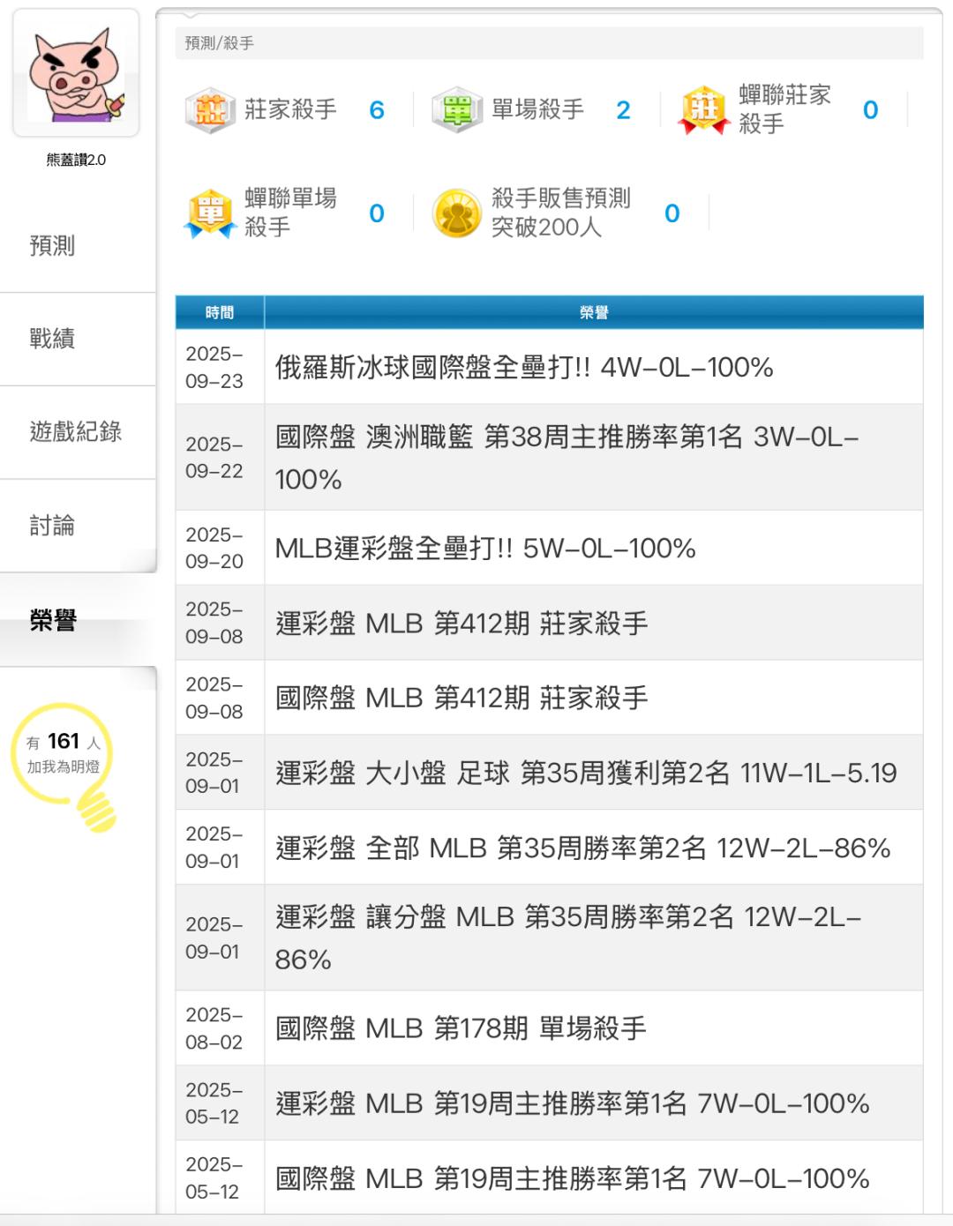Click the 莊家殺手 medal badge icon
The image size is (953, 1226).
210,110
